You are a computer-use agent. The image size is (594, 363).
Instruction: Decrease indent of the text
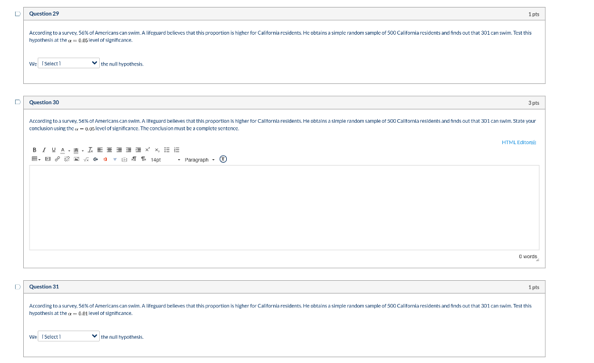coord(129,150)
